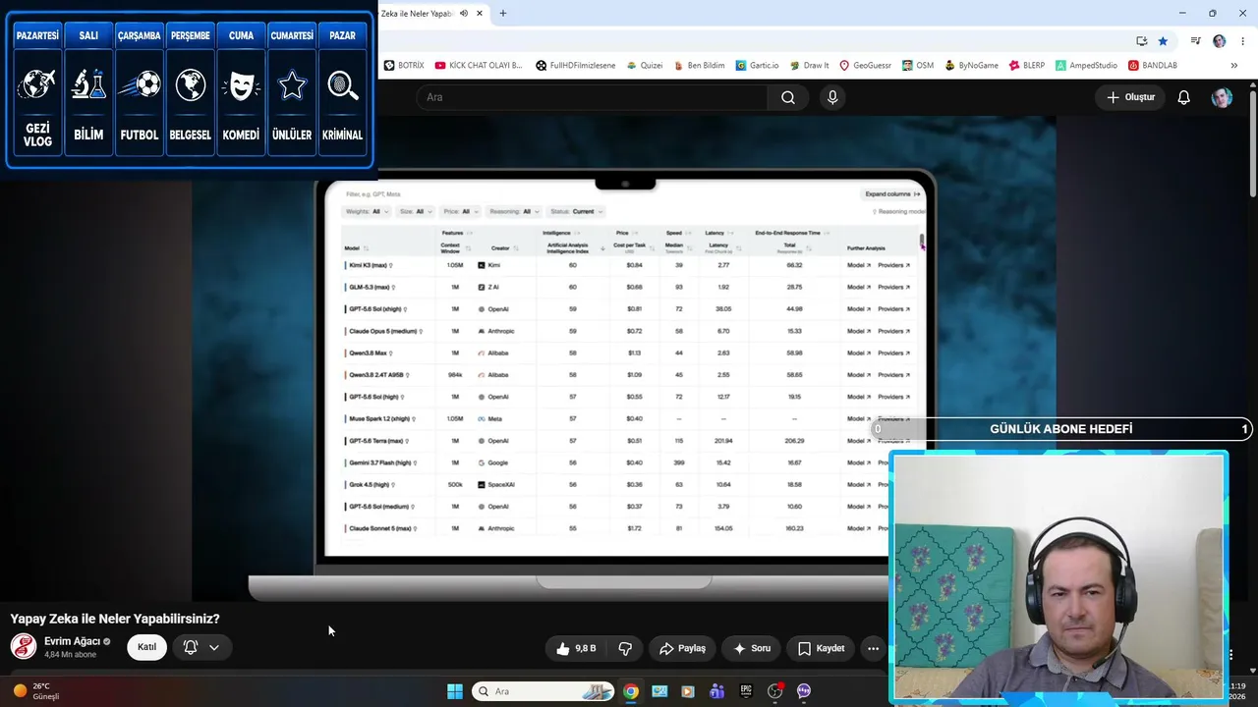Click the Paylaş share button
1258x707 pixels.
682,648
